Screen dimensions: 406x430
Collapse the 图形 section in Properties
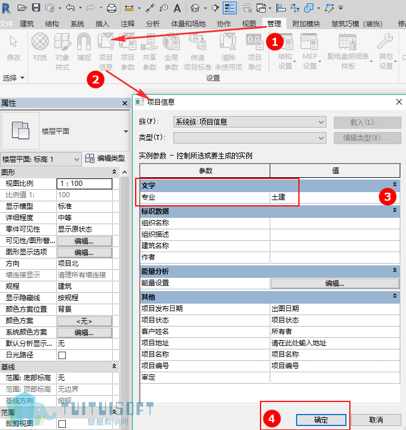tap(115, 172)
